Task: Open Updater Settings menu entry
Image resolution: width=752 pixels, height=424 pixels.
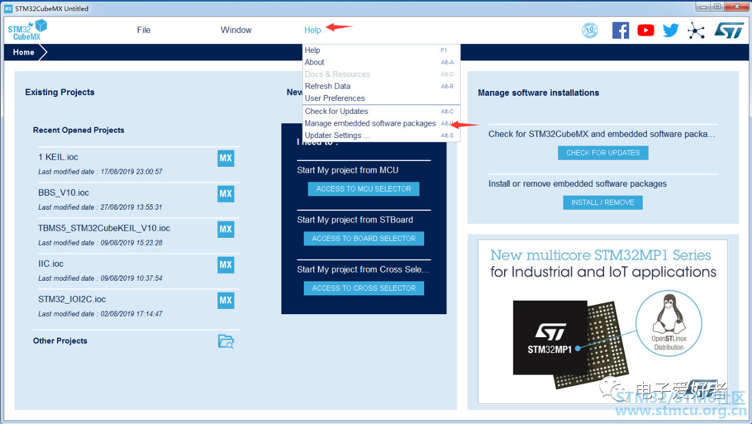Action: pos(381,136)
